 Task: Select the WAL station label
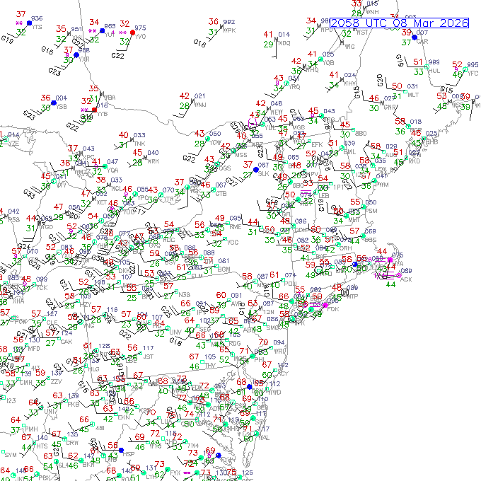click(264, 437)
